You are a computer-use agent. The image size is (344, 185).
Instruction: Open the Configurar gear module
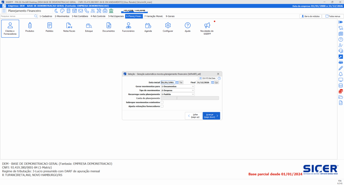point(168,28)
